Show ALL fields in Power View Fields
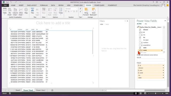171x96 pixels. coord(146,24)
